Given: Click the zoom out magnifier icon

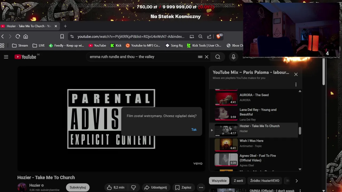Looking at the screenshot, I should pos(200,37).
